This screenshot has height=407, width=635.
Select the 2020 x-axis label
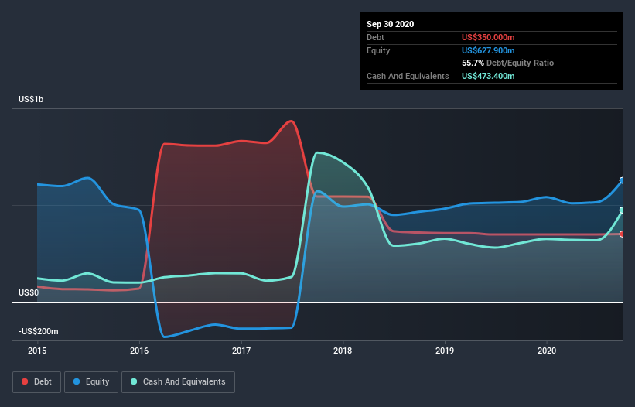[547, 351]
